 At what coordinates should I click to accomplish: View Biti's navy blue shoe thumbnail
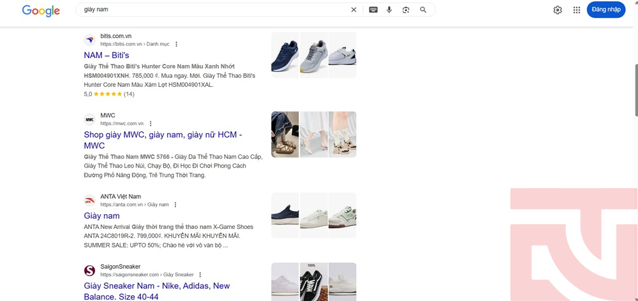pos(285,55)
